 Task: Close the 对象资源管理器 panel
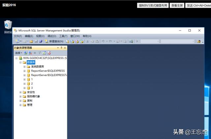point(65,48)
